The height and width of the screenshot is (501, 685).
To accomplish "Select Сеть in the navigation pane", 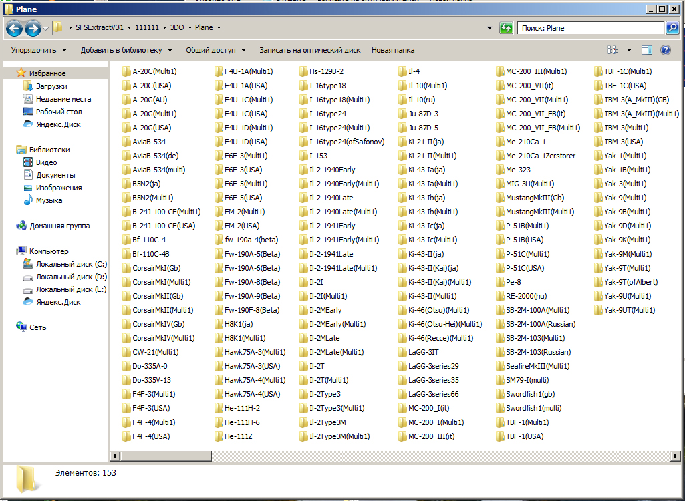I will tap(37, 327).
